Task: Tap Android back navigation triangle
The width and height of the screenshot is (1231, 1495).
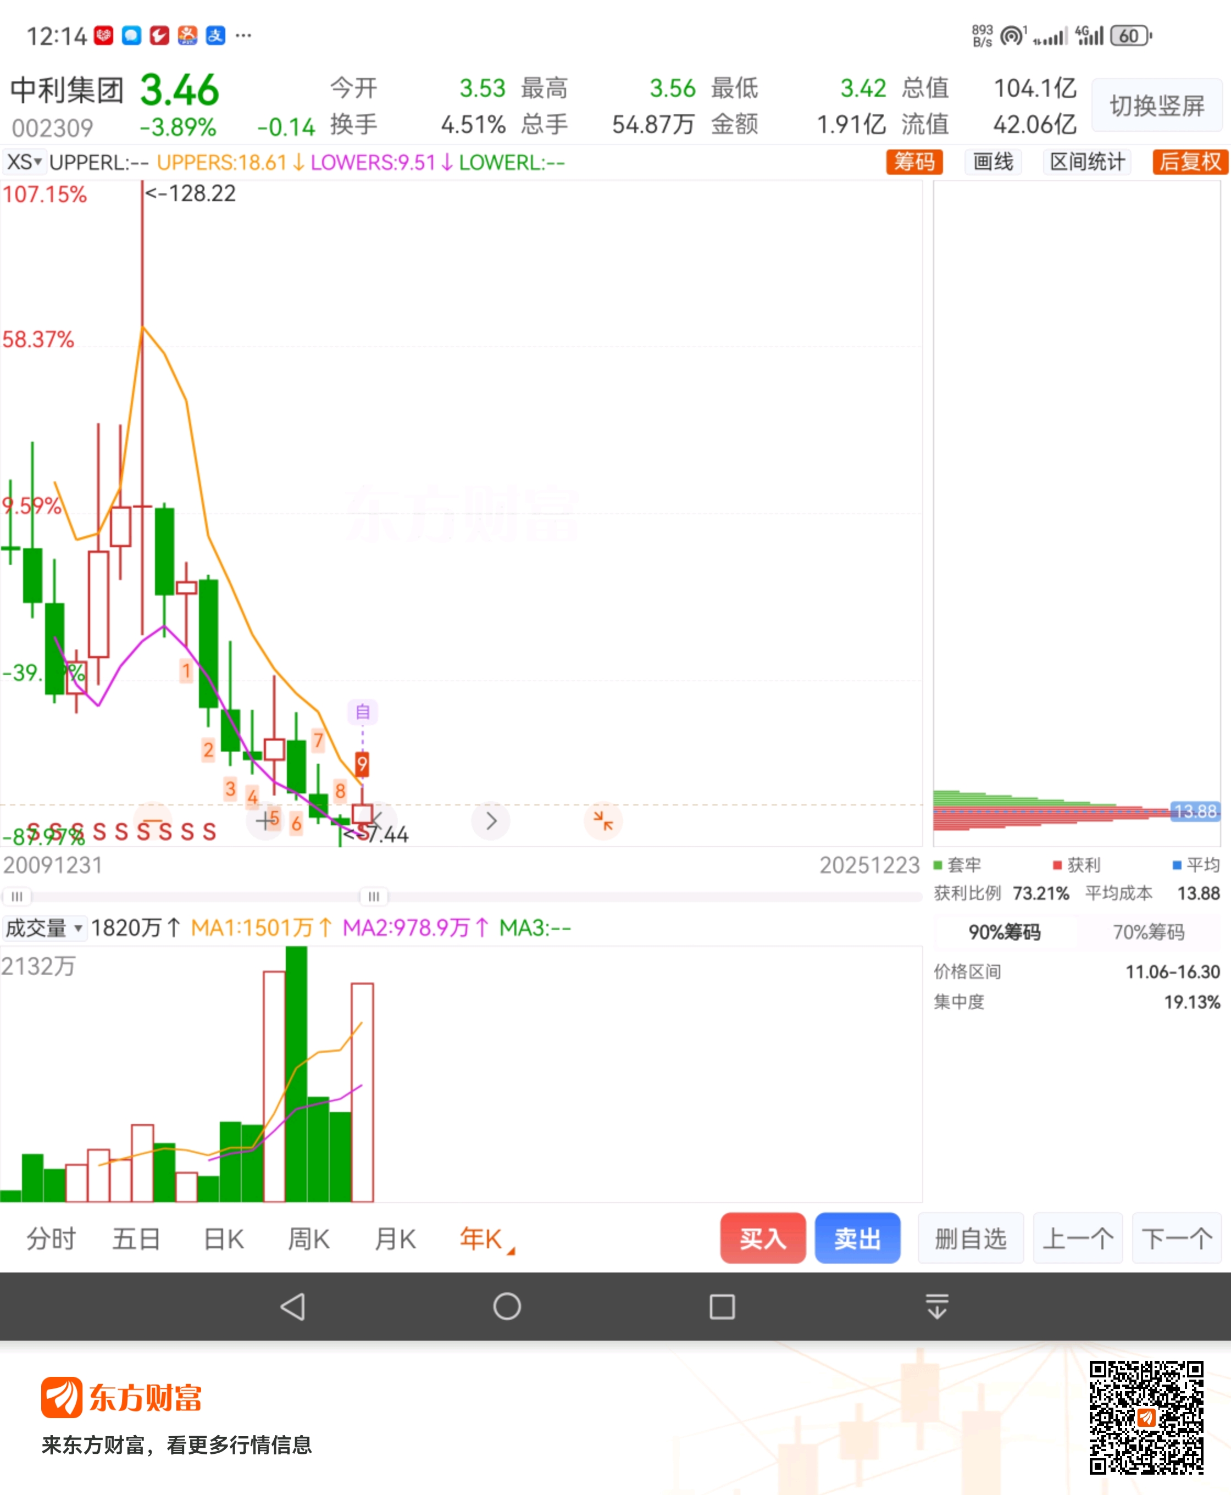Action: point(293,1306)
